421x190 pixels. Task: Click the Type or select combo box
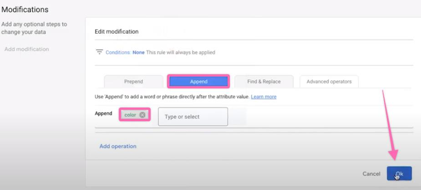pos(193,117)
